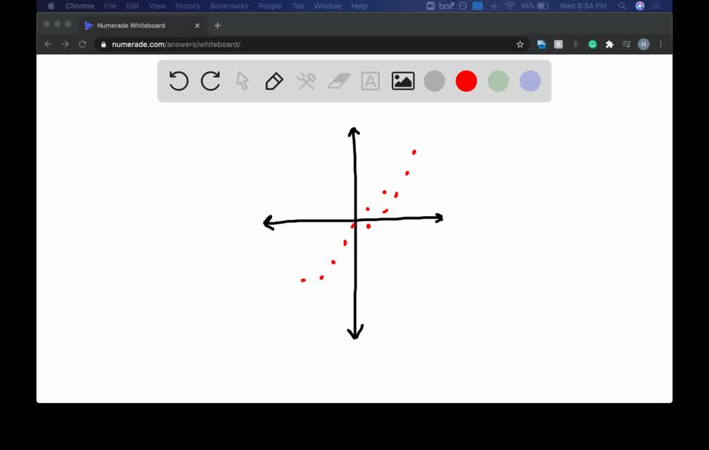The width and height of the screenshot is (709, 450).
Task: Select the pointer cursor tool
Action: pos(242,82)
